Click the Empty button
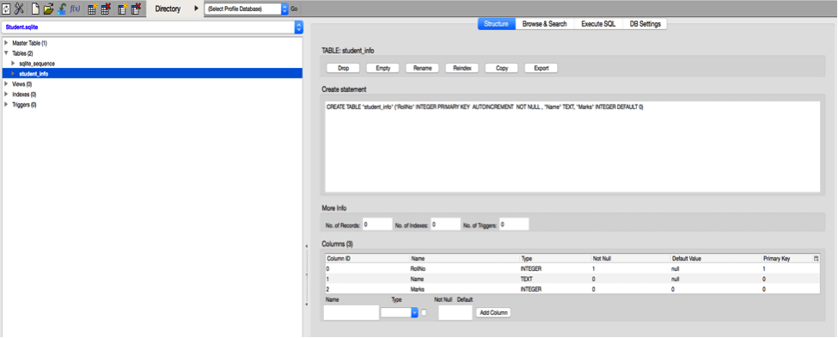Image resolution: width=838 pixels, height=338 pixels. pyautogui.click(x=383, y=69)
